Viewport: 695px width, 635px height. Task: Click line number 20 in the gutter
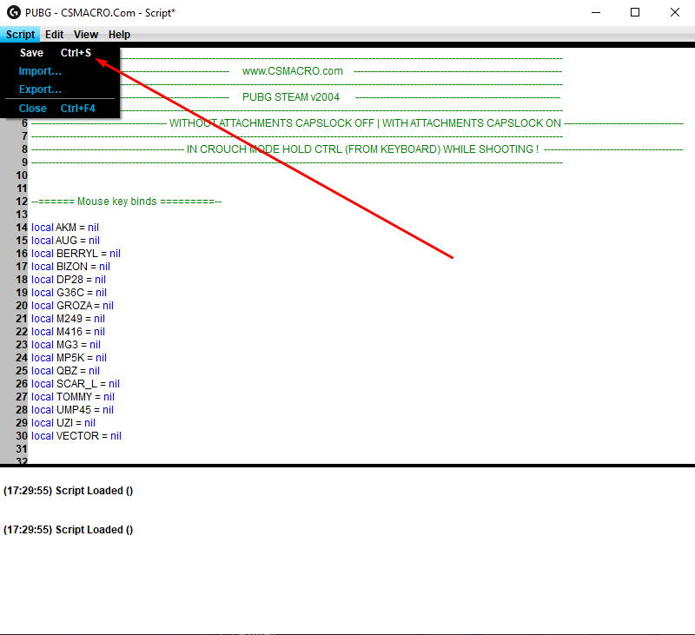tap(23, 306)
